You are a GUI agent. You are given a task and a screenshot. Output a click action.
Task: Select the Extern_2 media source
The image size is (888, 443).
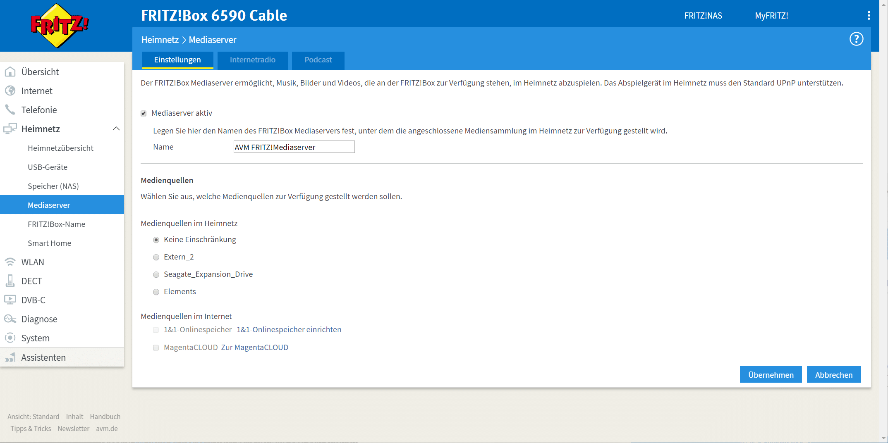point(156,257)
